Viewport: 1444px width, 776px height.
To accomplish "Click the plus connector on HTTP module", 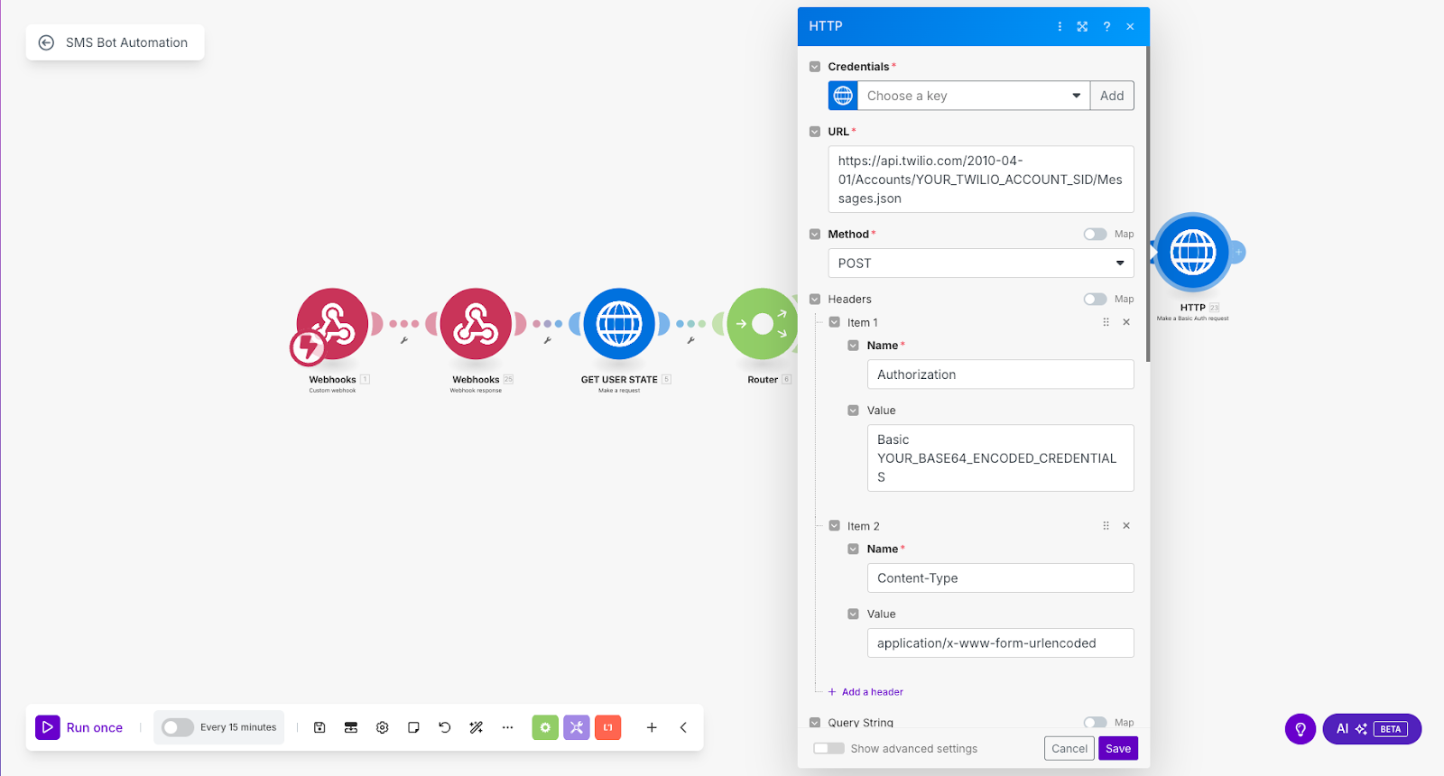I will pyautogui.click(x=1238, y=253).
